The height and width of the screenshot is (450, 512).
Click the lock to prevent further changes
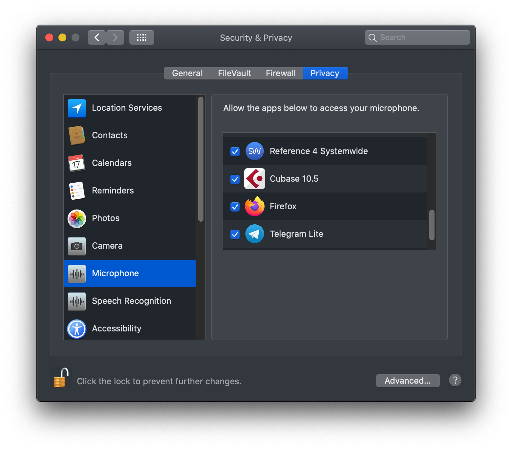(60, 378)
